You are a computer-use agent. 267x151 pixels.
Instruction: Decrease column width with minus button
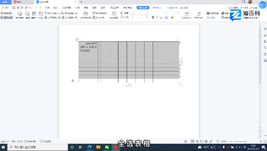[x=132, y=17]
